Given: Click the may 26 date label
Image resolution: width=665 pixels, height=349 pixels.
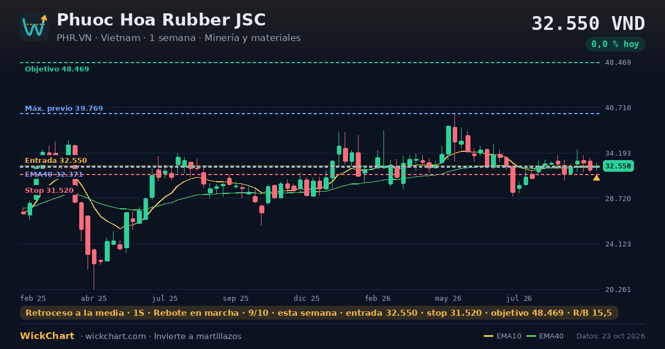Looking at the screenshot, I should point(448,299).
